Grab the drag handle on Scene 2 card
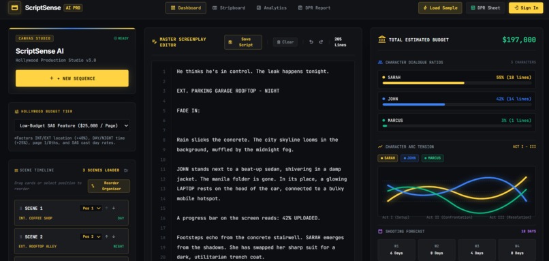This screenshot has height=261, width=549. coord(20,237)
